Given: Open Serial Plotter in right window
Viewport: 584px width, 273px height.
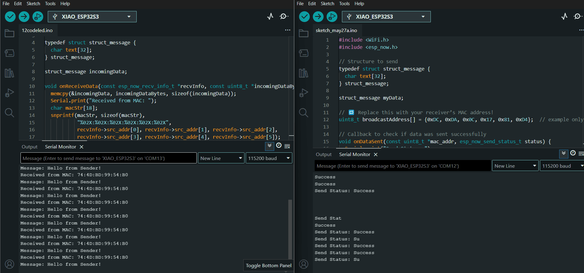Looking at the screenshot, I should (x=564, y=16).
